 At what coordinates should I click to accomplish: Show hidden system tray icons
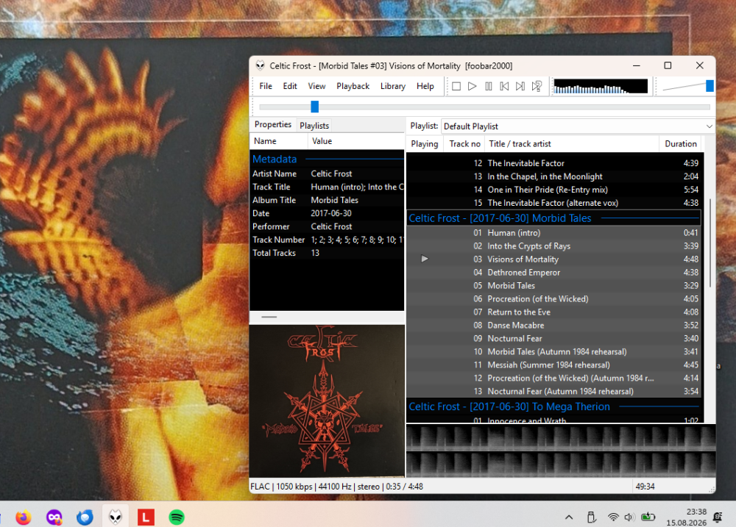point(569,517)
